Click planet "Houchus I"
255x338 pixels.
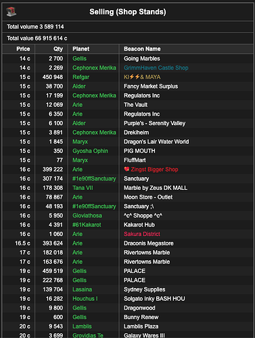[x=85, y=299]
